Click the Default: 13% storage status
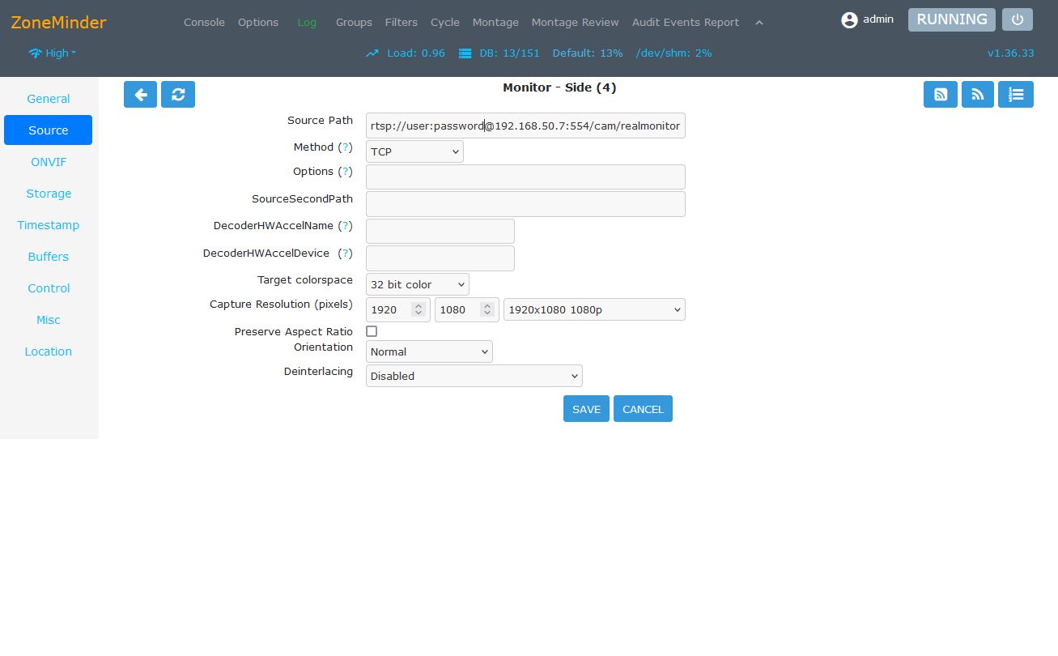Image resolution: width=1058 pixels, height=656 pixels. point(588,53)
